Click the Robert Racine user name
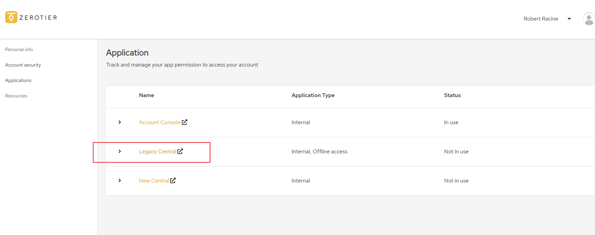 pos(541,19)
